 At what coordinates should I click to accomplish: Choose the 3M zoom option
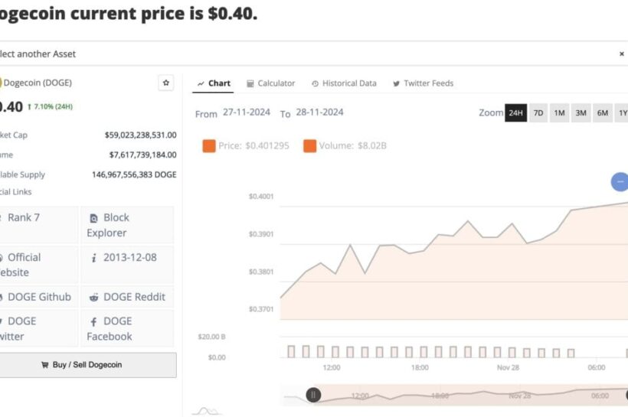click(x=581, y=112)
